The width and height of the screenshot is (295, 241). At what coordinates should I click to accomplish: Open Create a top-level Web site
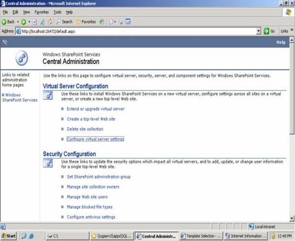[91, 119]
